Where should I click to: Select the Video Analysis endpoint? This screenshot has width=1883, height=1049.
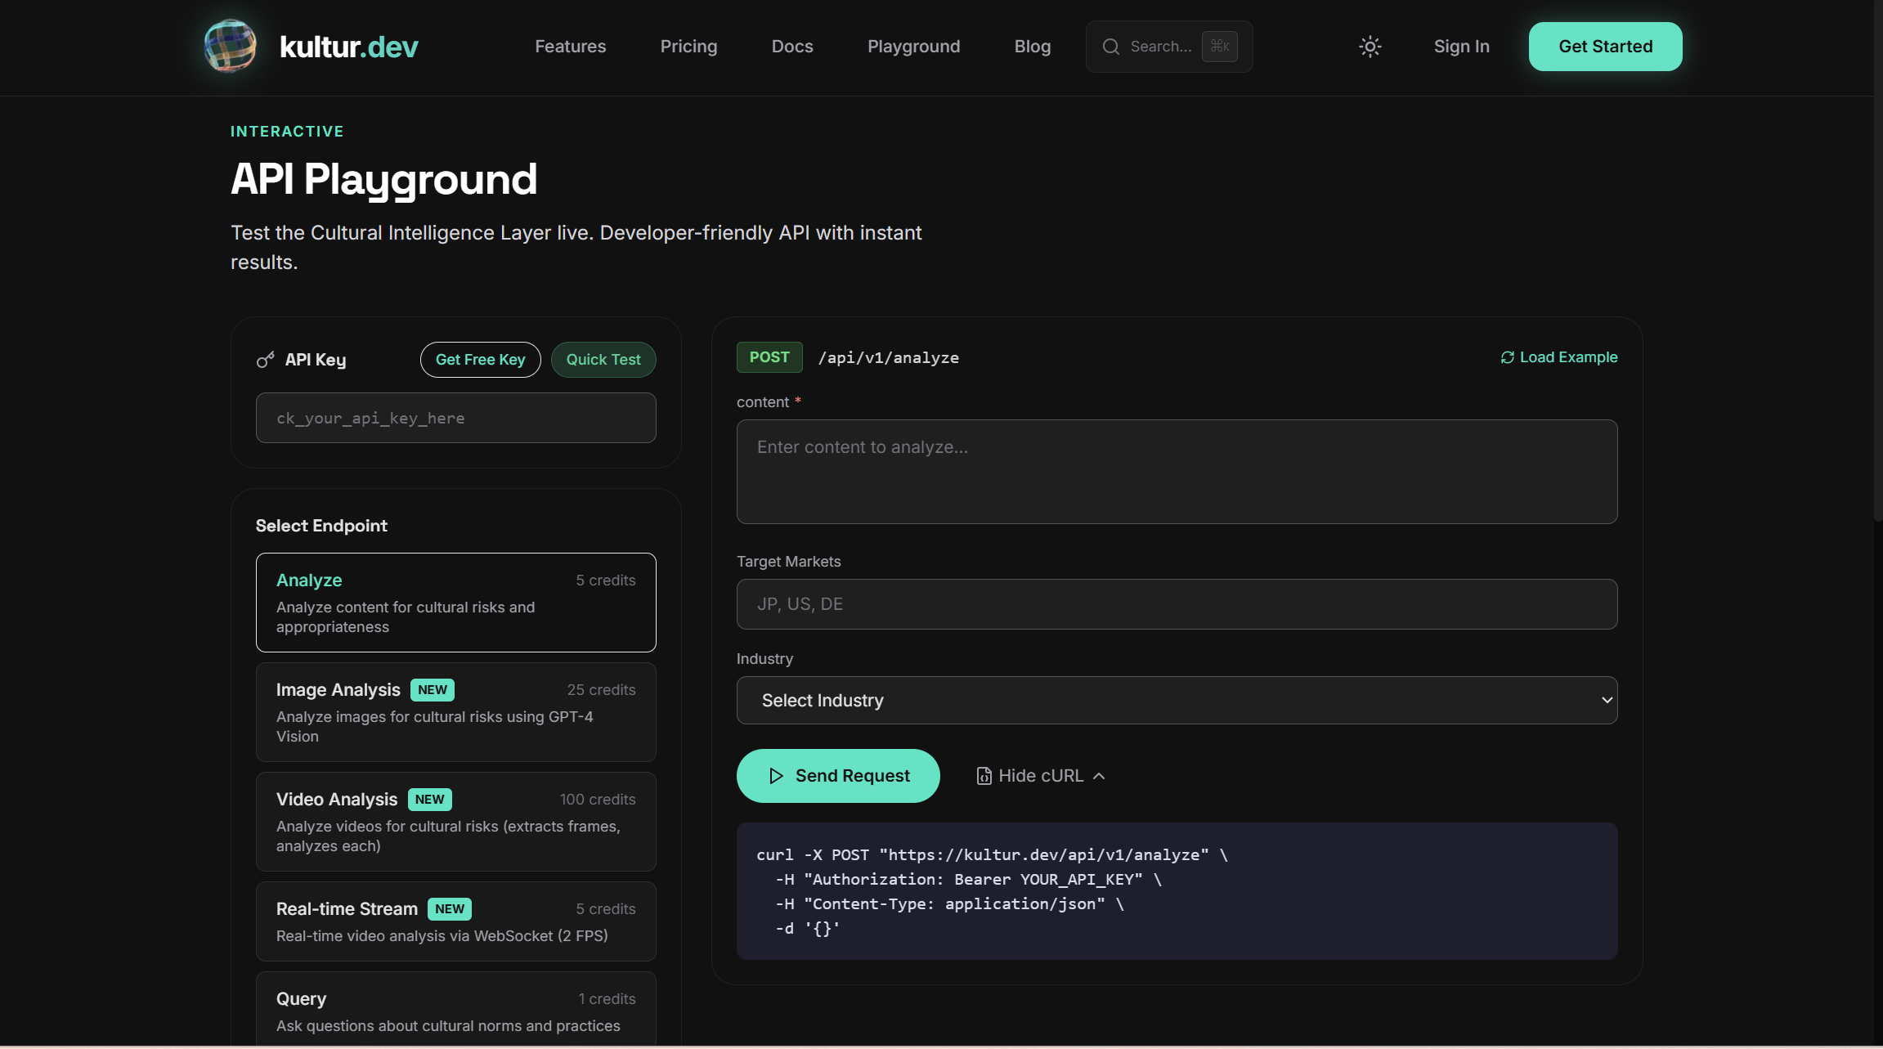click(x=455, y=822)
